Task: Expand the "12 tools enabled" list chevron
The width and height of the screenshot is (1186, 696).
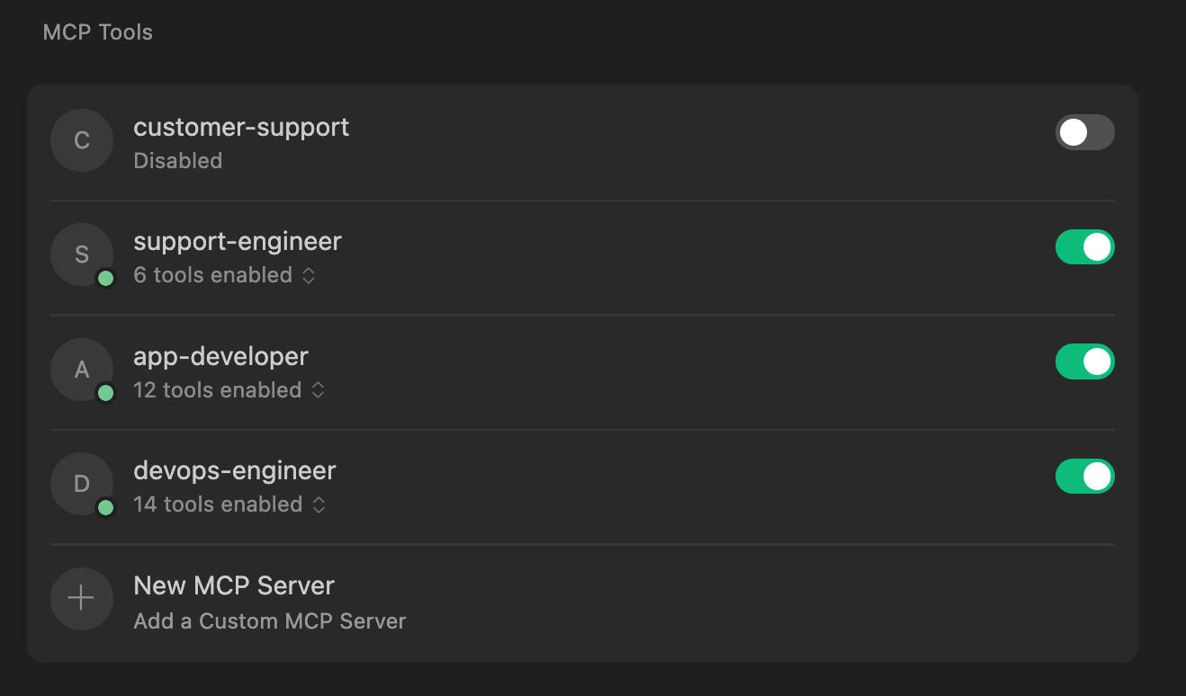Action: tap(318, 390)
